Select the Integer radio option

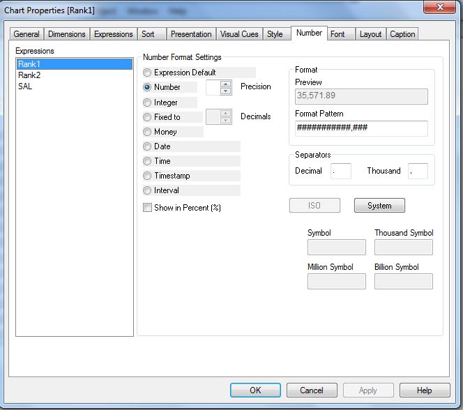coord(147,102)
